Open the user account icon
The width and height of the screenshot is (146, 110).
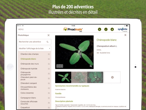112,29
